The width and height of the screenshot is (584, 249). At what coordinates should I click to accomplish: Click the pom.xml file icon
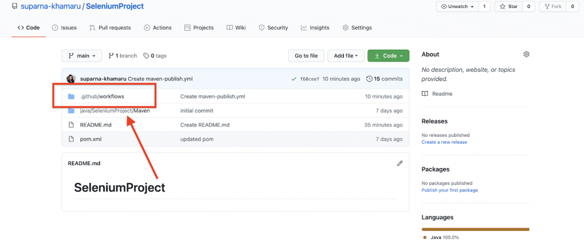click(x=71, y=139)
